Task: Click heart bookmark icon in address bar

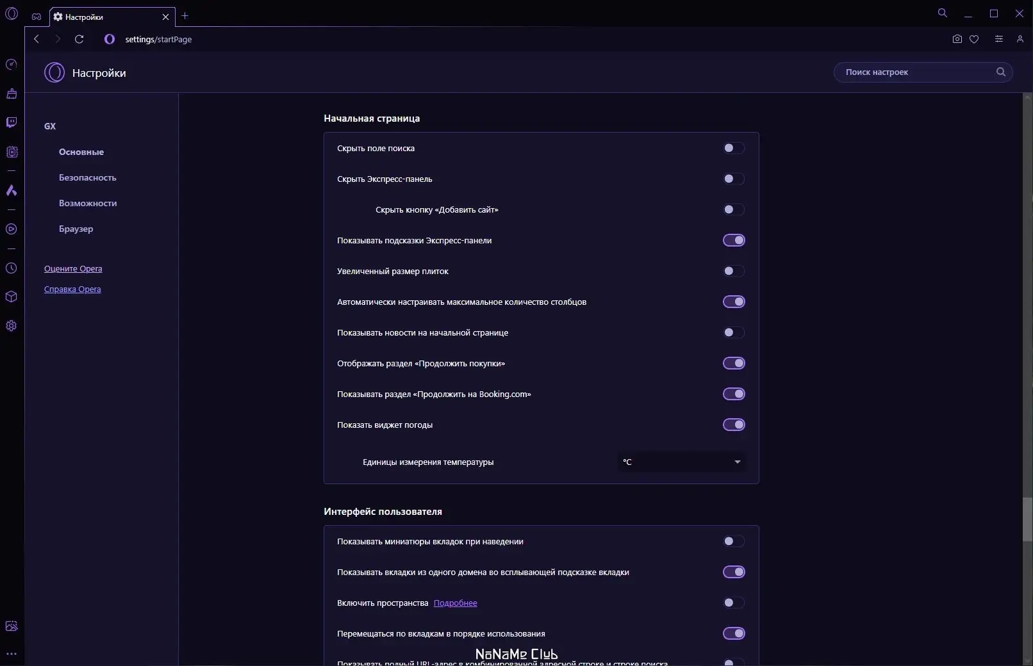Action: point(974,39)
